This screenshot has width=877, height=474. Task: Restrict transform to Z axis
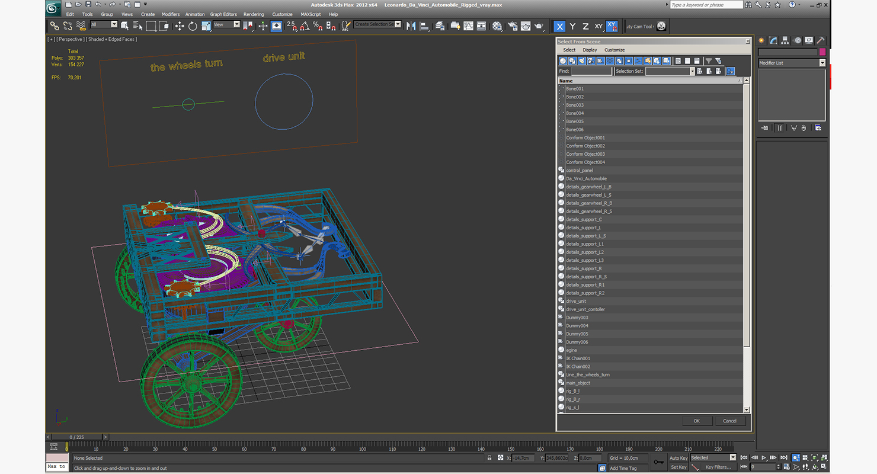(585, 26)
